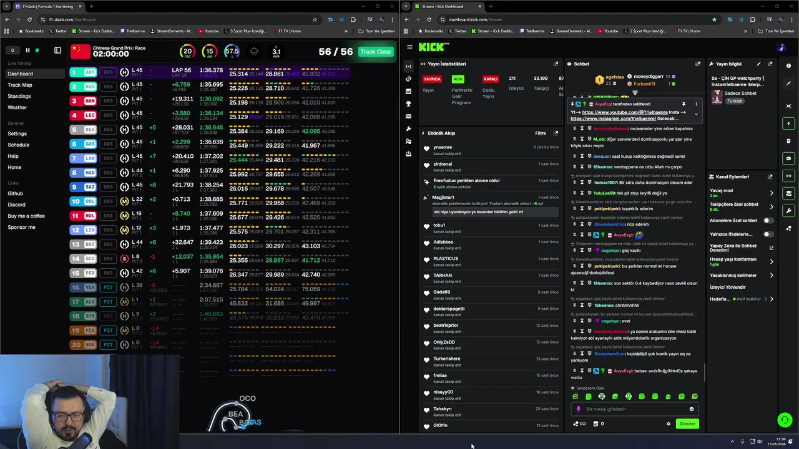Click the green support headset button
The width and height of the screenshot is (799, 449).
click(785, 420)
